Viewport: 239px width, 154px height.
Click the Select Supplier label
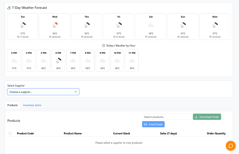coord(16,86)
